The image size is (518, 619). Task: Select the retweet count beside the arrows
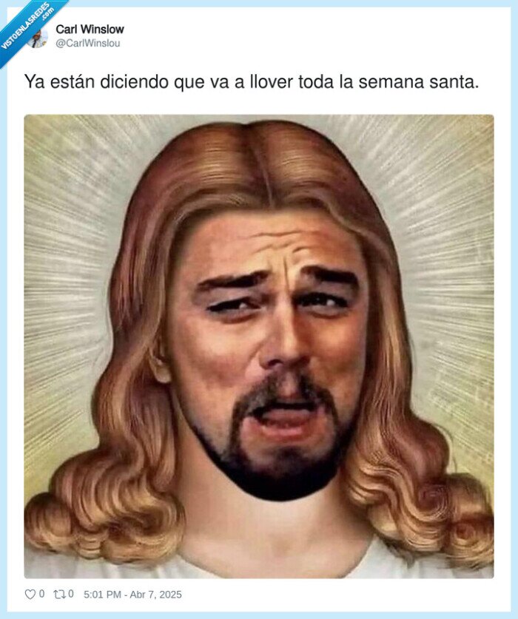pos(71,594)
